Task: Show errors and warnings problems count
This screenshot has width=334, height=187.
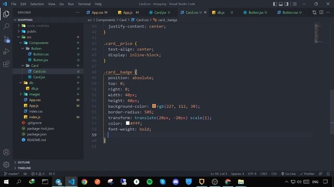Action: (38, 173)
